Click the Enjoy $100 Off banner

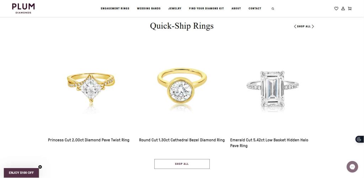[x=21, y=173]
